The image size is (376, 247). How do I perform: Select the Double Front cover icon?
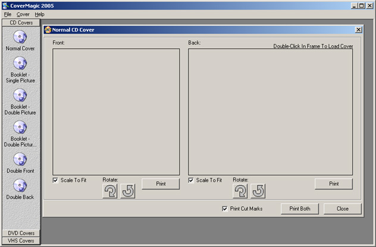click(x=20, y=159)
